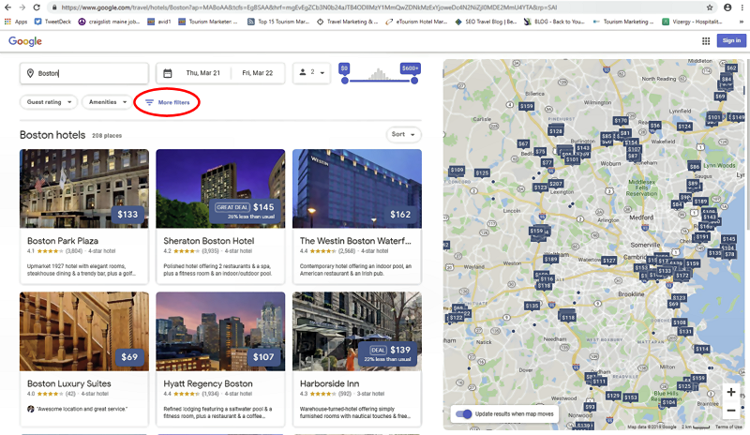
Task: Click the DEAL $139 badge on Harborside Inn
Action: click(x=387, y=353)
